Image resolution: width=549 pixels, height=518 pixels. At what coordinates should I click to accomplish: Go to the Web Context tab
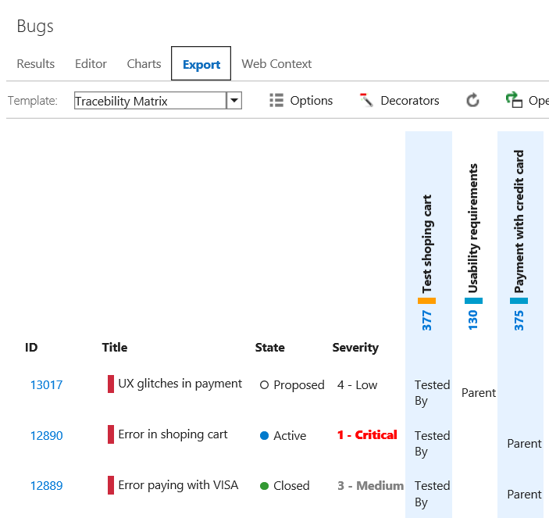[276, 64]
